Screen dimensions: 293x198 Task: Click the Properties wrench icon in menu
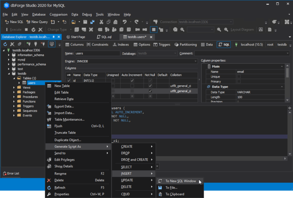(49, 194)
